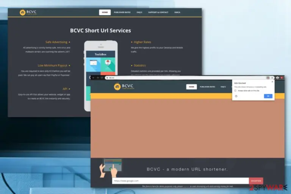The height and width of the screenshot is (194, 291).
Task: Enable "Always allow ads on this site" checkbox
Action: pyautogui.click(x=235, y=91)
